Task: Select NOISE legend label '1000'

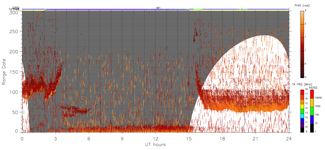Action: click(317, 106)
